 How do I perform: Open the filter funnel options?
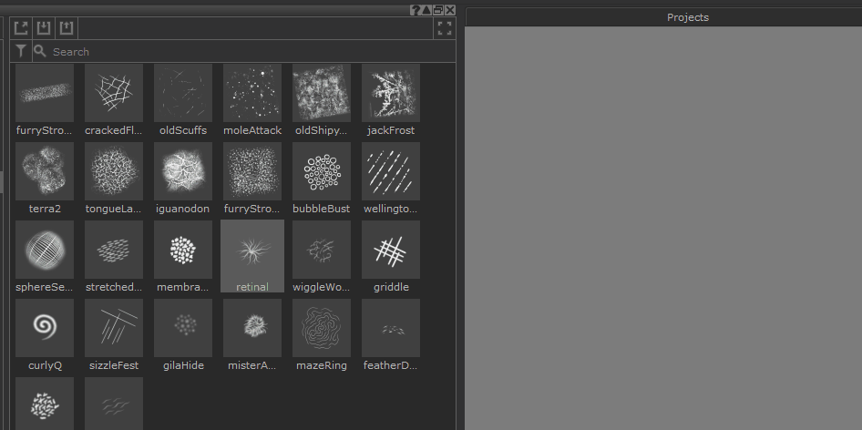click(21, 52)
